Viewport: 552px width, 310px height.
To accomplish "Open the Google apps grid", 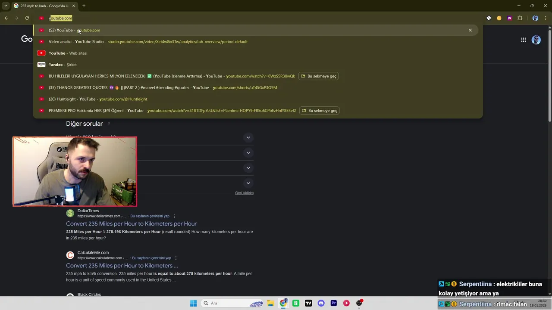I will point(523,40).
